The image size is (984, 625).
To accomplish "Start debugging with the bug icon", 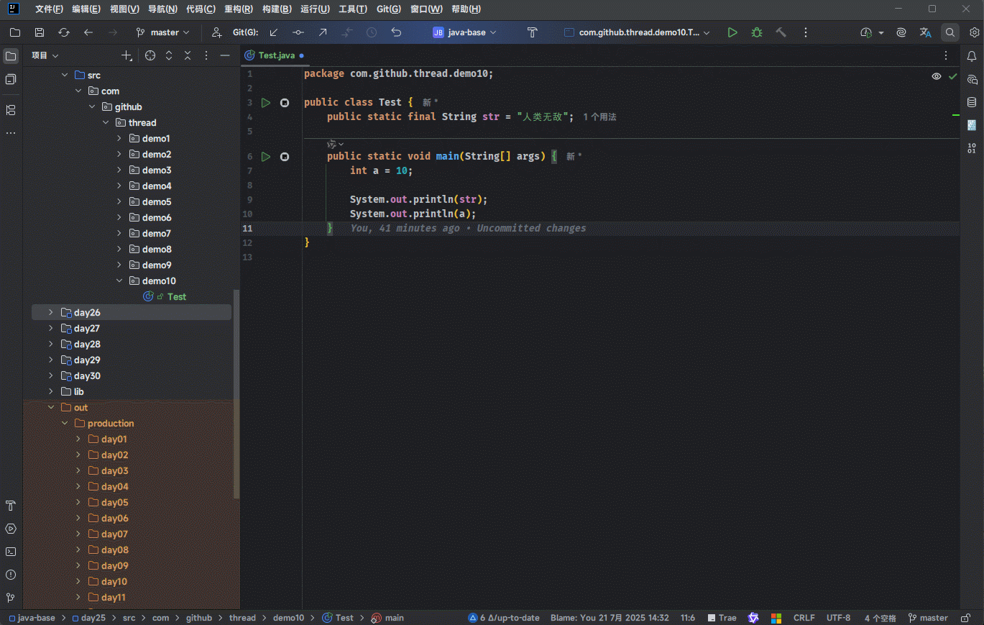I will [x=756, y=32].
